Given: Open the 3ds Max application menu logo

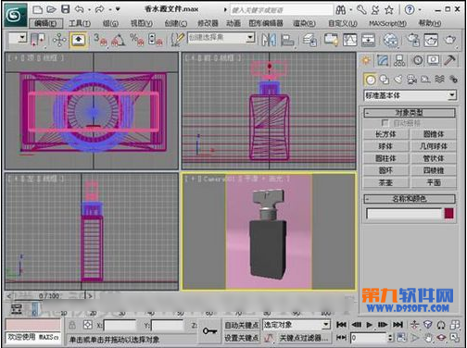Looking at the screenshot, I should [16, 15].
